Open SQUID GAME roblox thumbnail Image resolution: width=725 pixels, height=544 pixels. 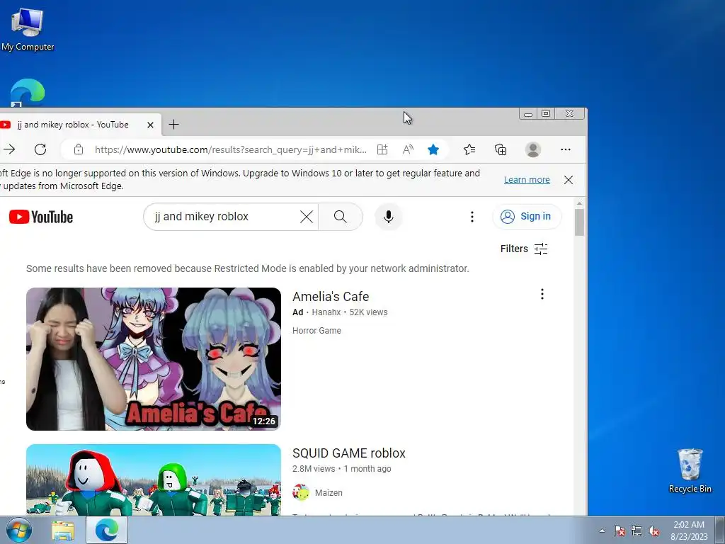click(x=154, y=480)
